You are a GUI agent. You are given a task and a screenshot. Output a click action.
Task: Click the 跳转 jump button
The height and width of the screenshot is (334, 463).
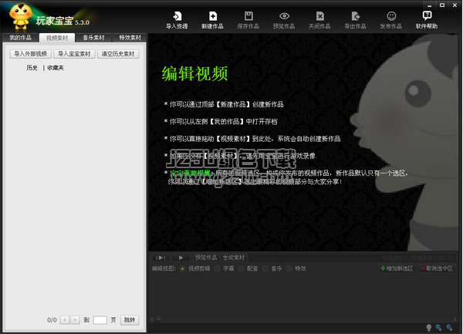tap(130, 320)
